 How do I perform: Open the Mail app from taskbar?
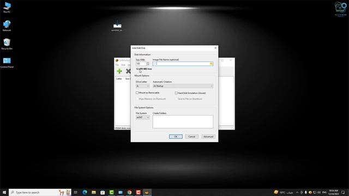[x=121, y=192]
